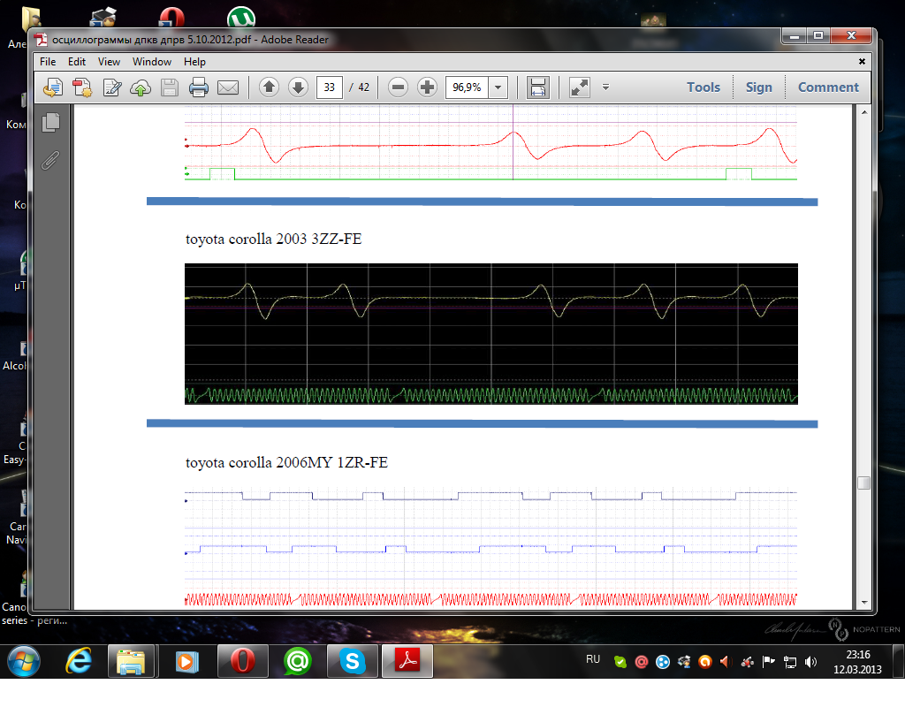Click the green uTorrent desktop icon
Viewport: 905px width, 707px height.
(x=241, y=18)
